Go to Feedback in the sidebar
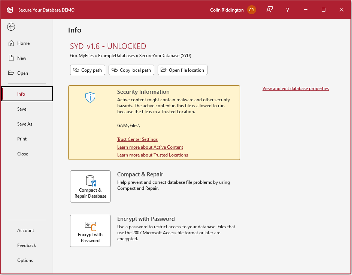 (x=27, y=245)
